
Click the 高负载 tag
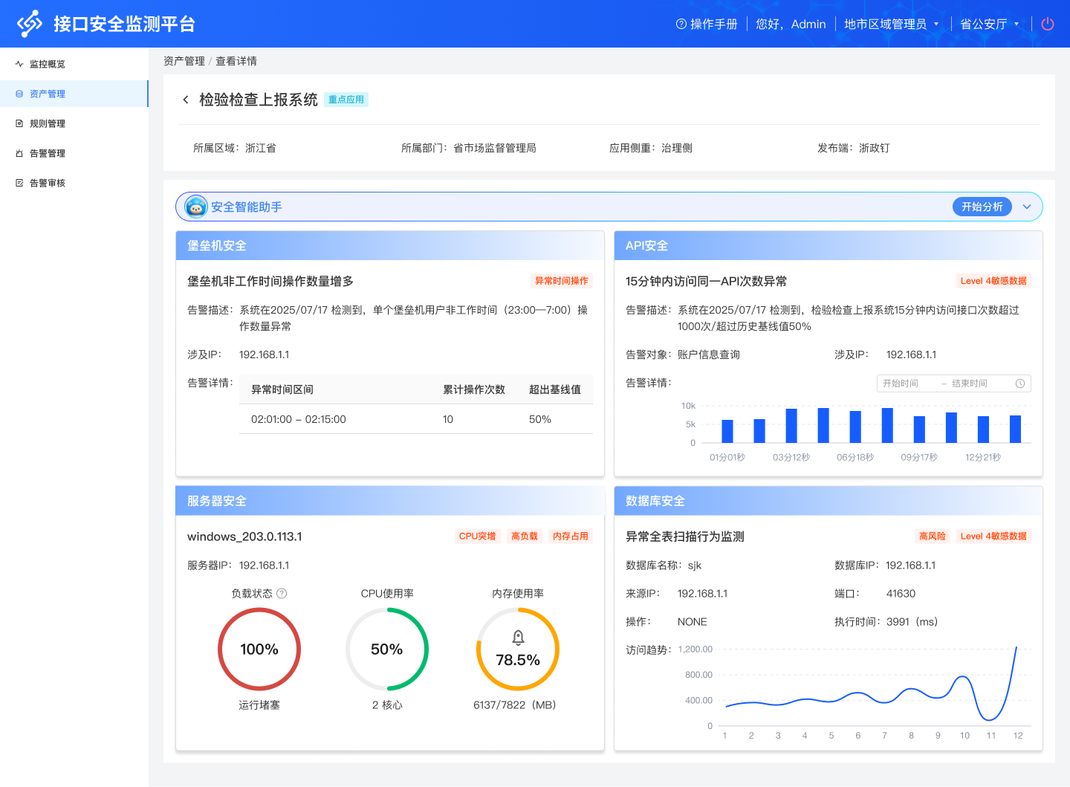pyautogui.click(x=525, y=536)
